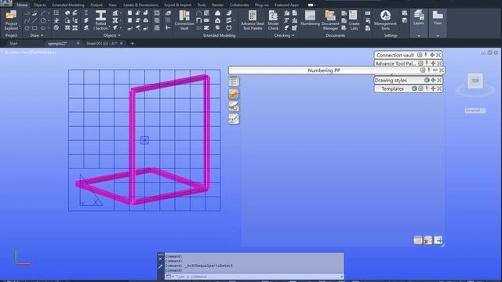
Task: Collapse the Numbering PP palette with minus
Action: click(x=435, y=70)
